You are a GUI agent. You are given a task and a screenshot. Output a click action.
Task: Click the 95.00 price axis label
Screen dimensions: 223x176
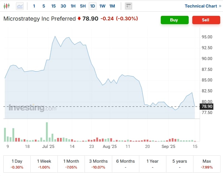(207, 37)
